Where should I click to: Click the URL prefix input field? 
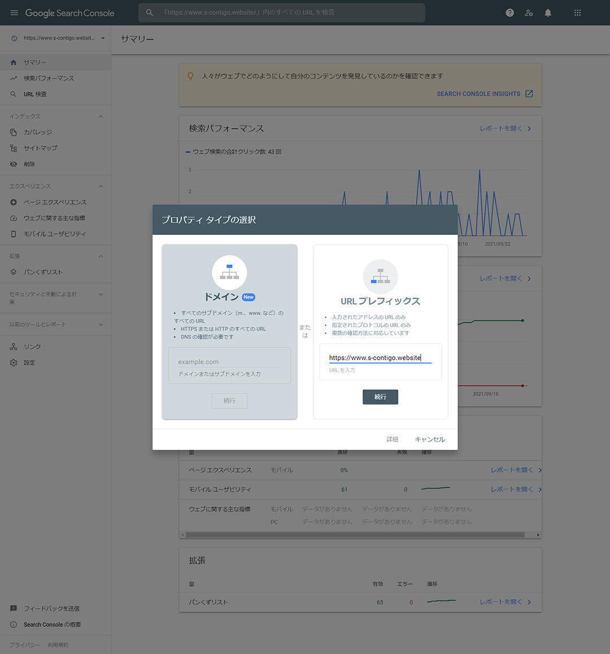tap(380, 357)
